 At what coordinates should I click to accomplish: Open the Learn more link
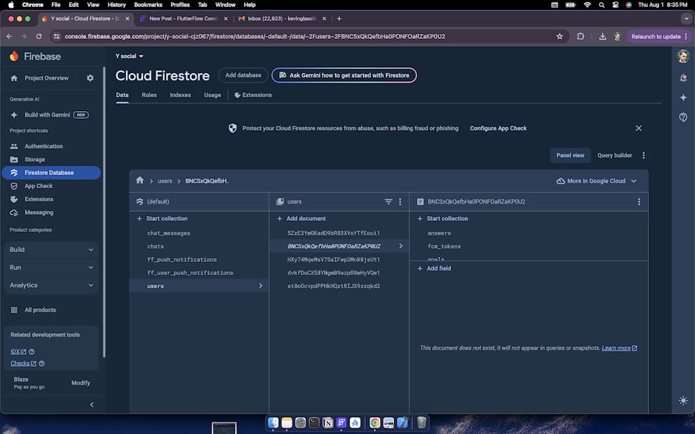(x=619, y=348)
